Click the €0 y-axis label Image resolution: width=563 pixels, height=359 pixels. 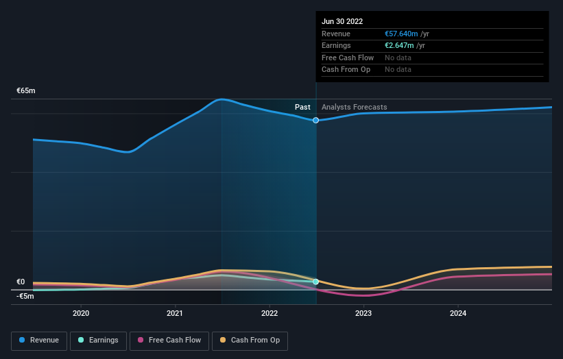21,282
